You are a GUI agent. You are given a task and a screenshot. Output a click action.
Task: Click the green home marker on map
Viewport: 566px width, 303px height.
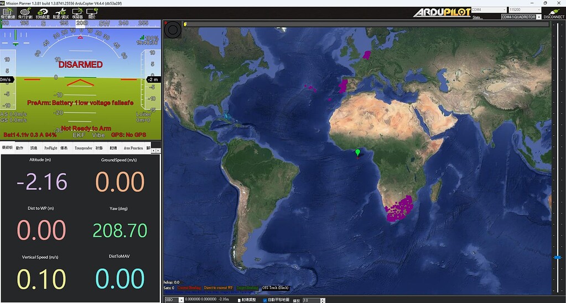tap(357, 152)
